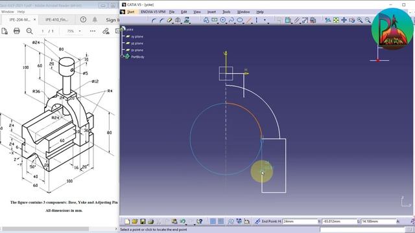Toggle Snap to Point option
415x233 pixels.
(220, 221)
